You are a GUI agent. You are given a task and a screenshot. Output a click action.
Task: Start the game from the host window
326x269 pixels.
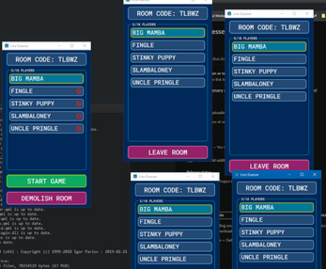coord(46,181)
